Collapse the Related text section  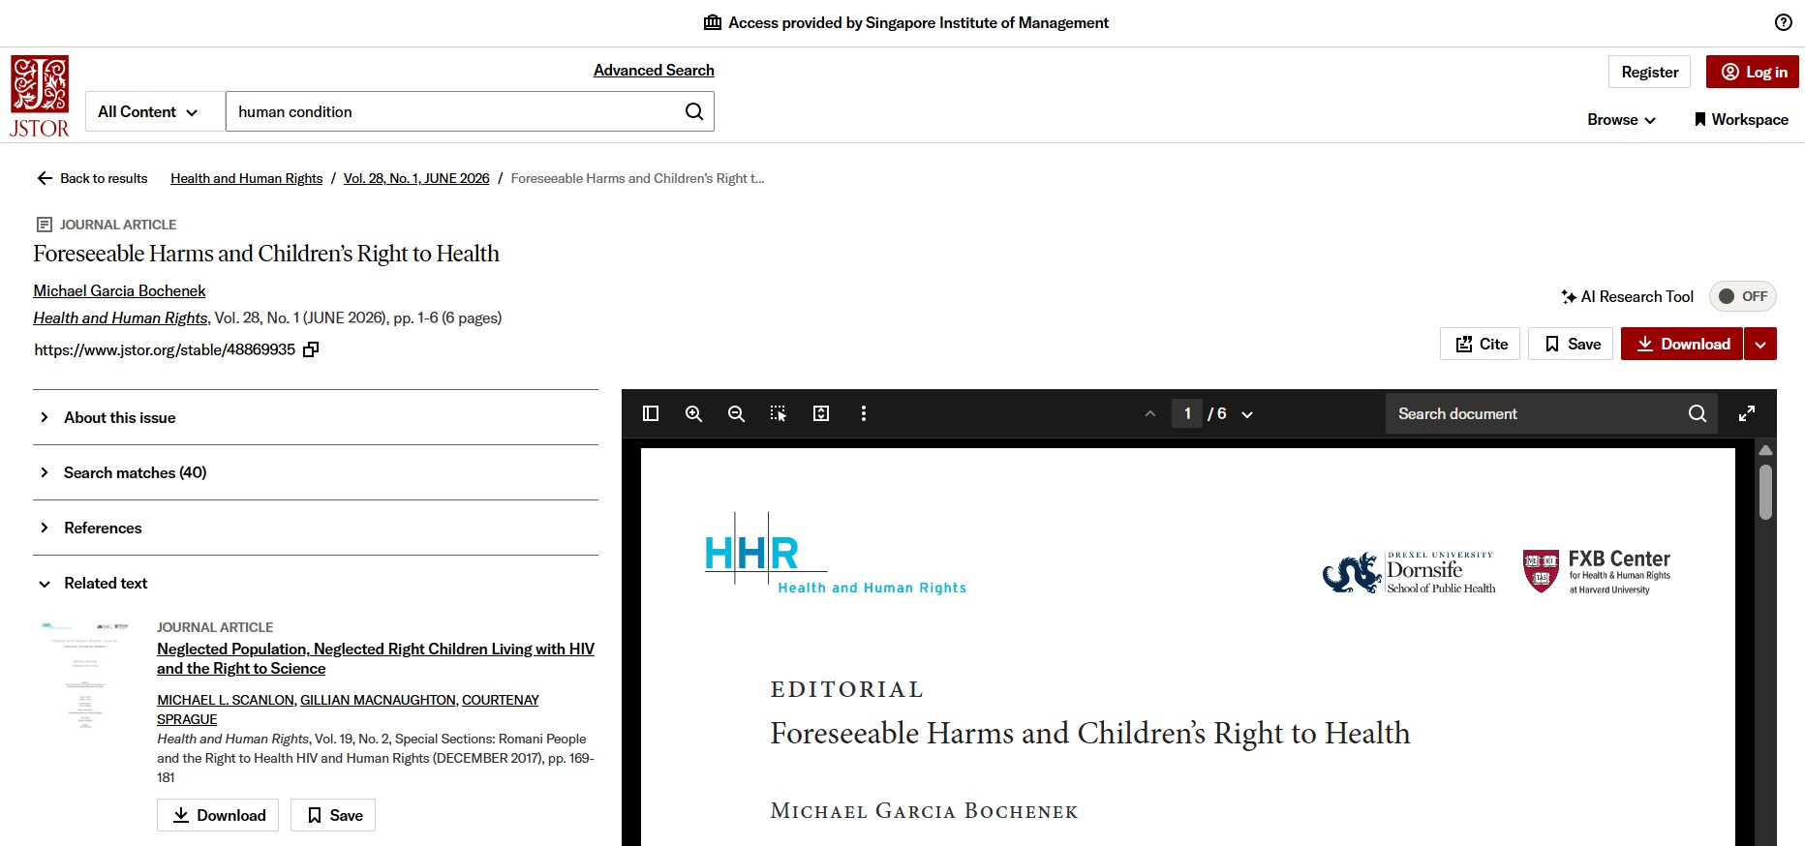[x=316, y=583]
